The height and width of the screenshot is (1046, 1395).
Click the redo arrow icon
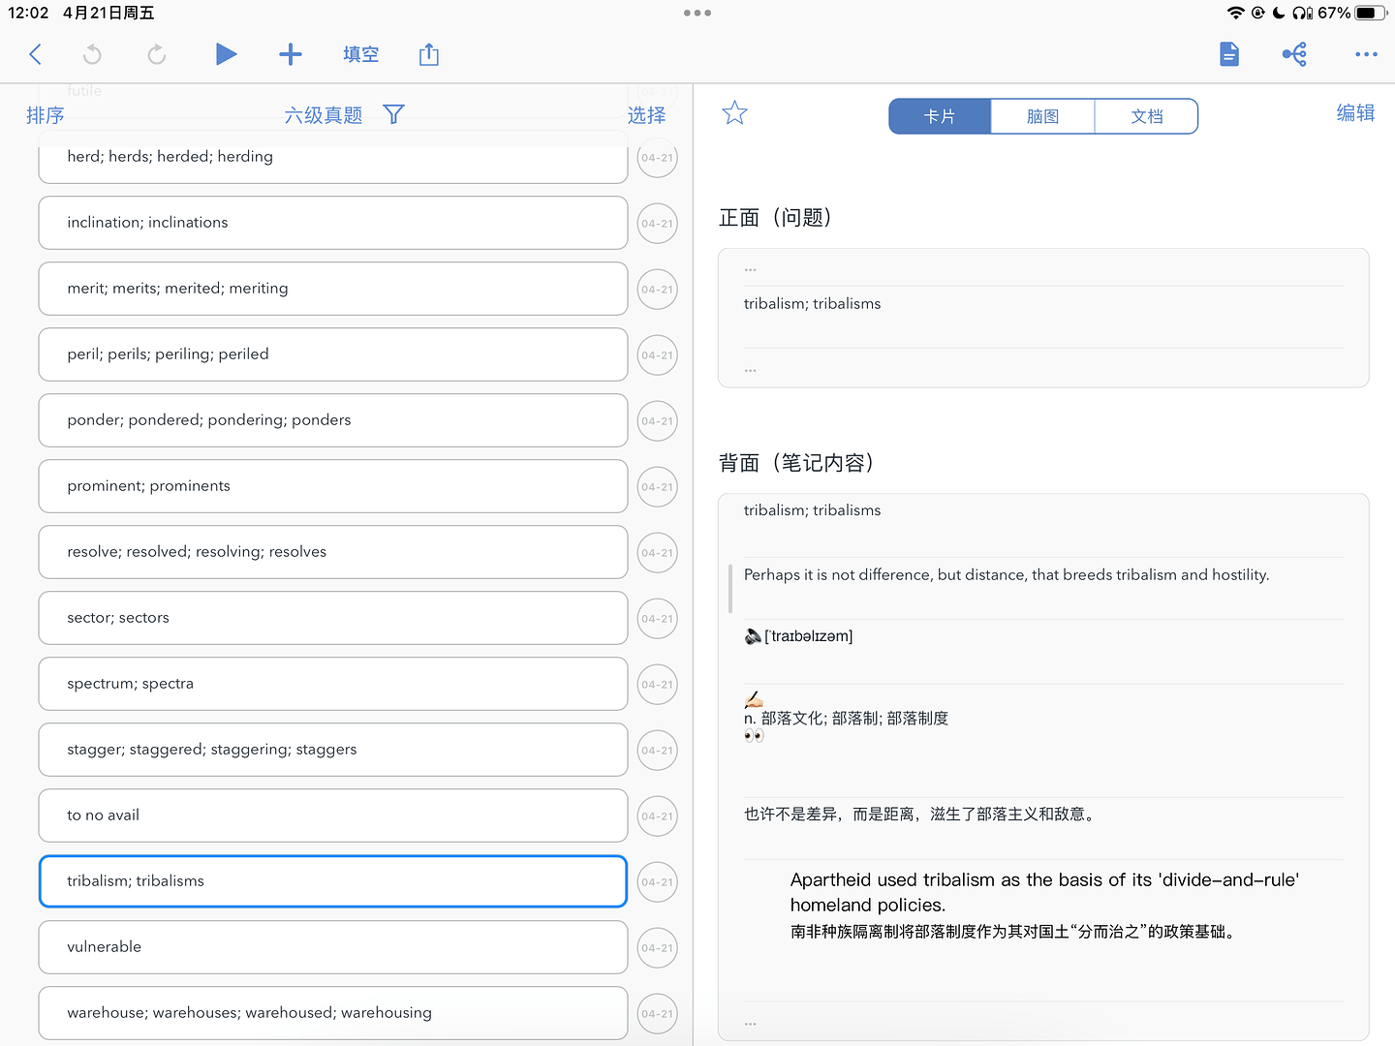coord(156,54)
